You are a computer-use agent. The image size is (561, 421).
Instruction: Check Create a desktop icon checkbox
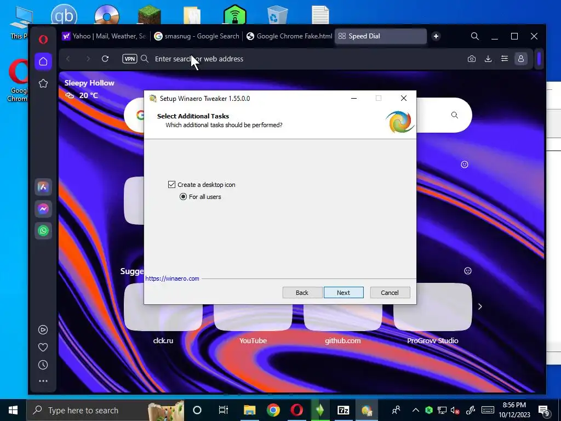tap(171, 185)
